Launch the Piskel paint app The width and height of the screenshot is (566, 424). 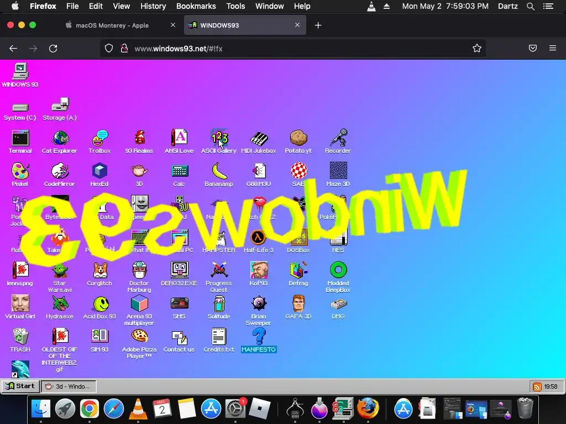pyautogui.click(x=20, y=175)
